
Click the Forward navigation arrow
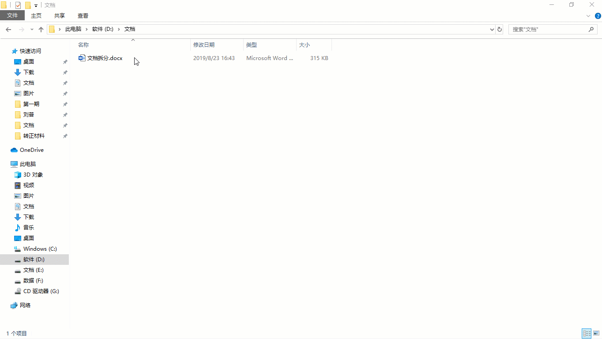[x=21, y=30]
